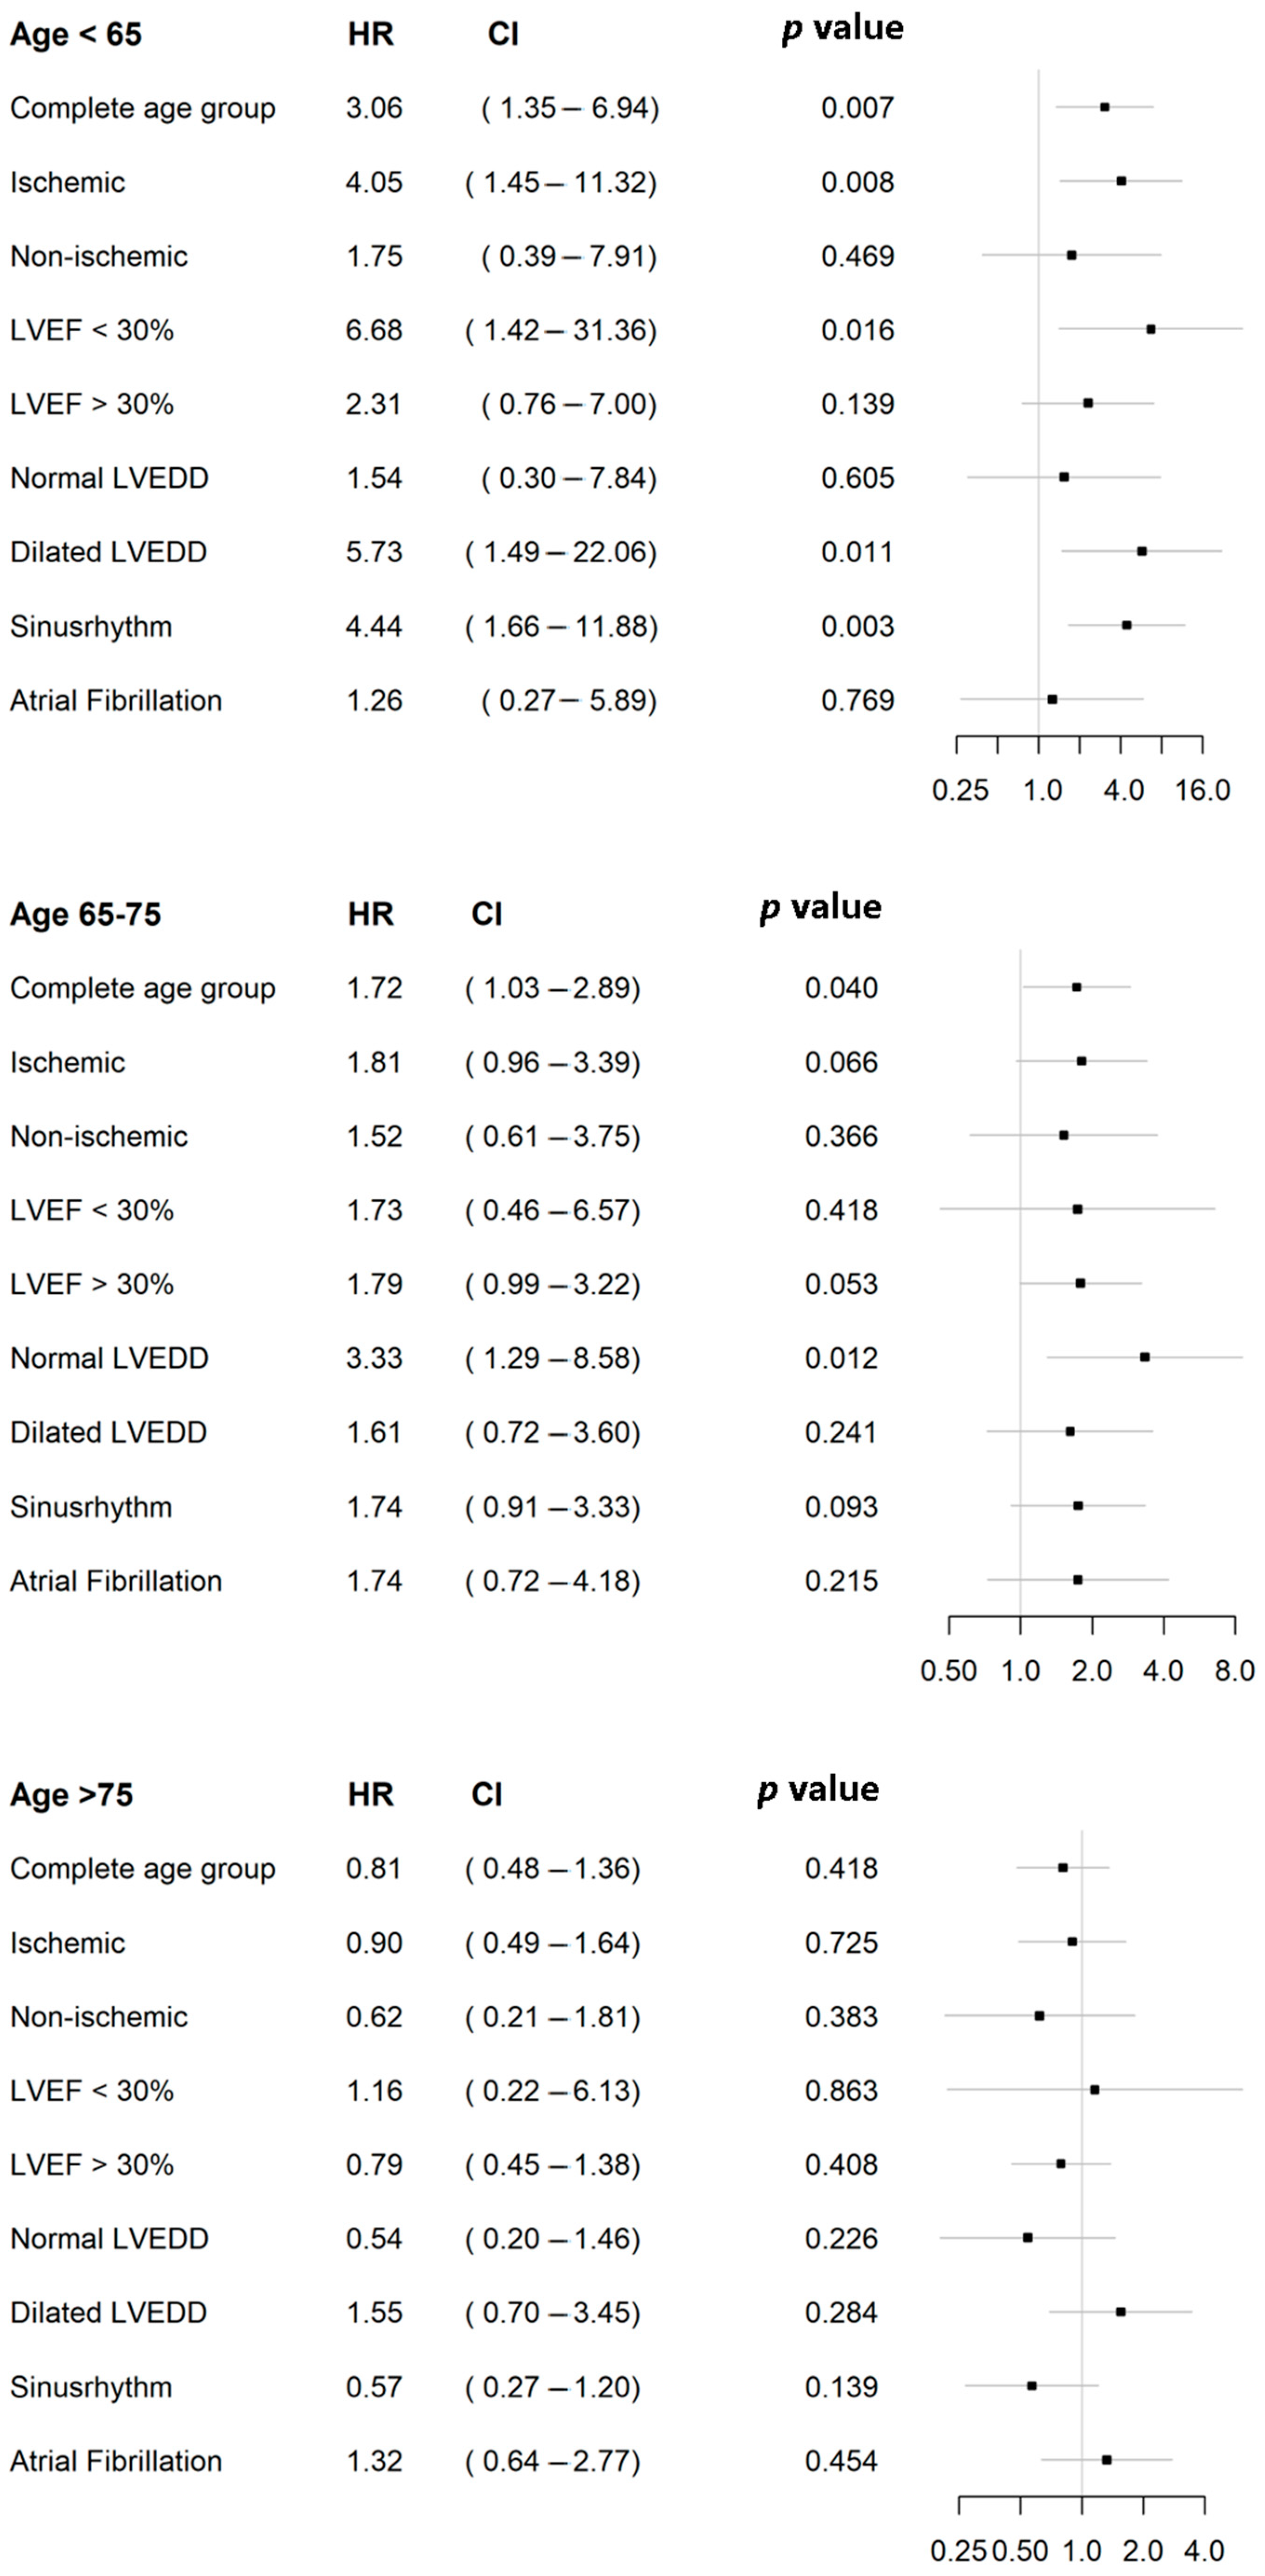Click the p value 0.769
The image size is (1265, 2576).
tap(857, 700)
